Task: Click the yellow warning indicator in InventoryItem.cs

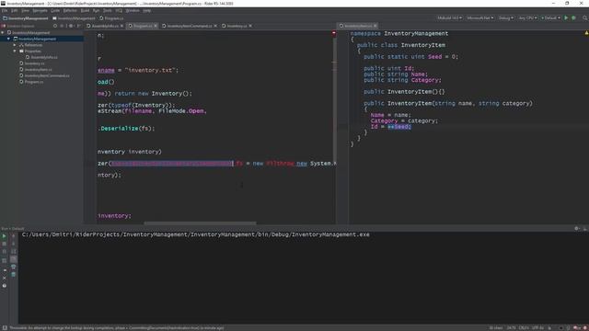Action: tap(586, 33)
